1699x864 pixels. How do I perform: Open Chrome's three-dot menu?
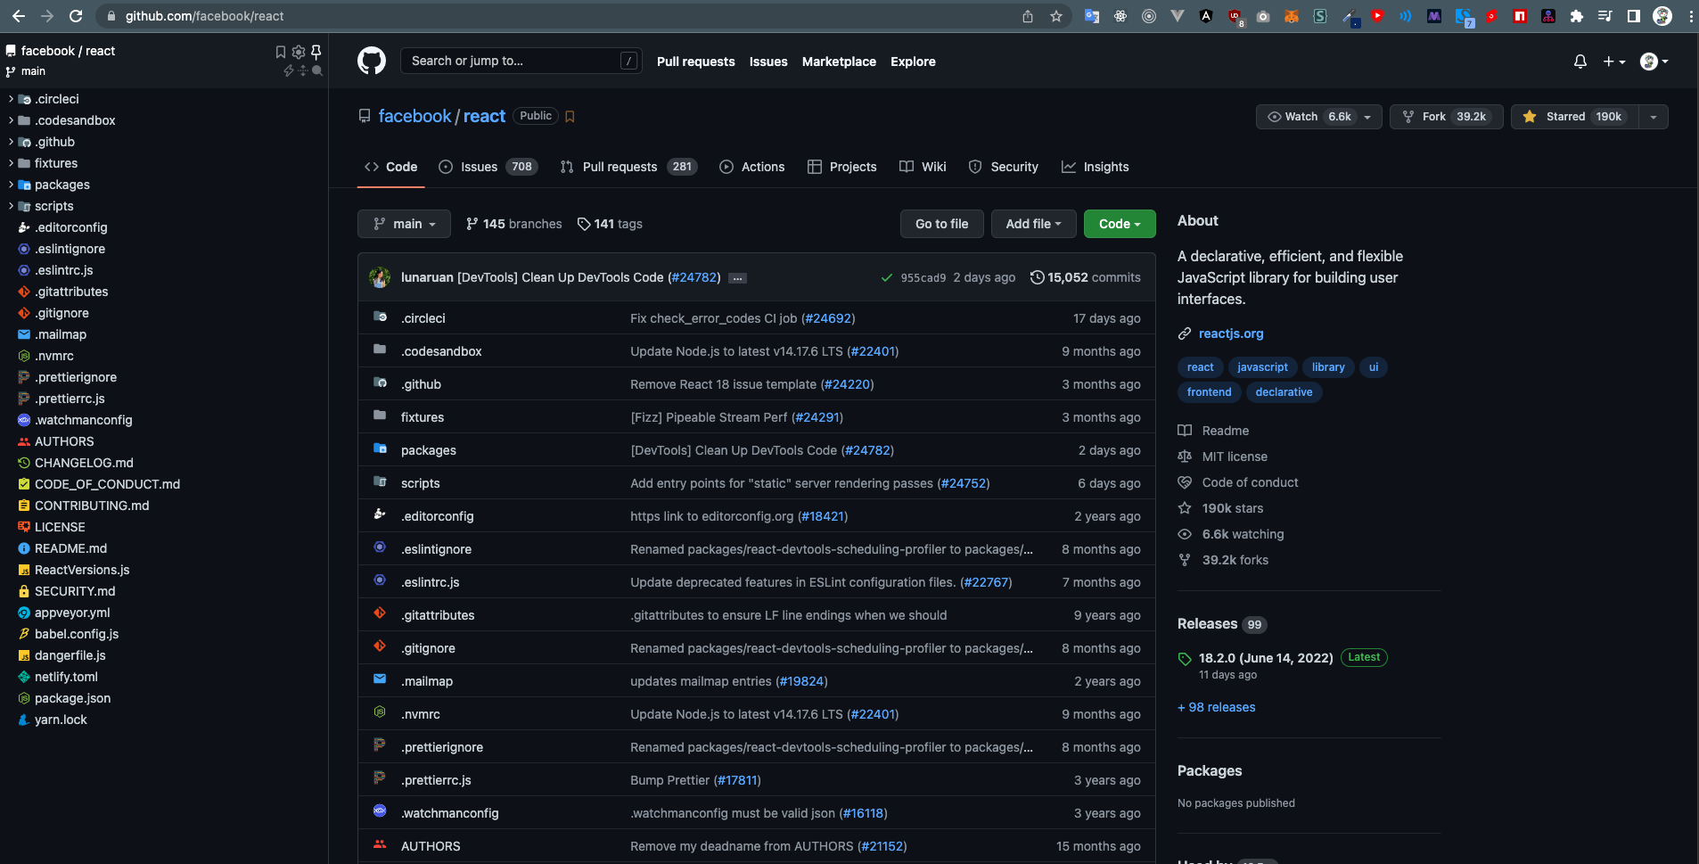[x=1691, y=16]
